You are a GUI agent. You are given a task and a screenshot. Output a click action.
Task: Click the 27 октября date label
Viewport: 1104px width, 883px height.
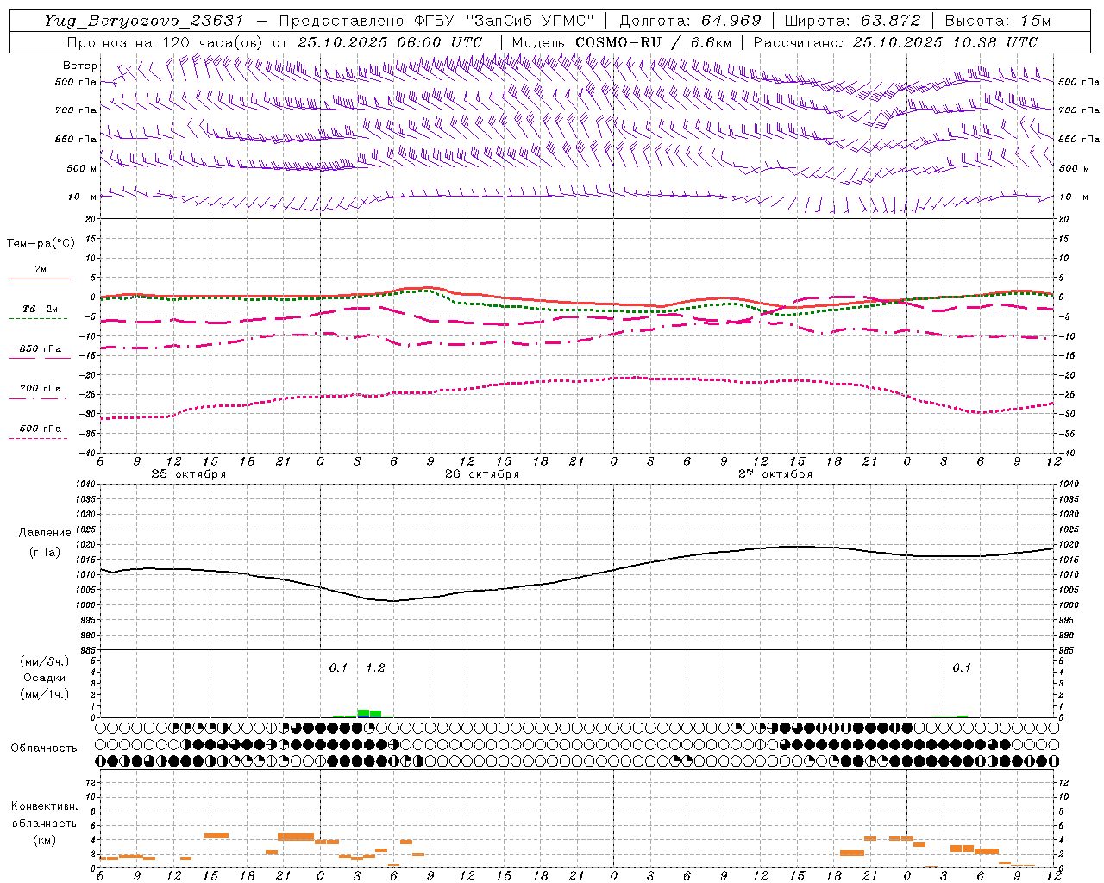(x=775, y=474)
